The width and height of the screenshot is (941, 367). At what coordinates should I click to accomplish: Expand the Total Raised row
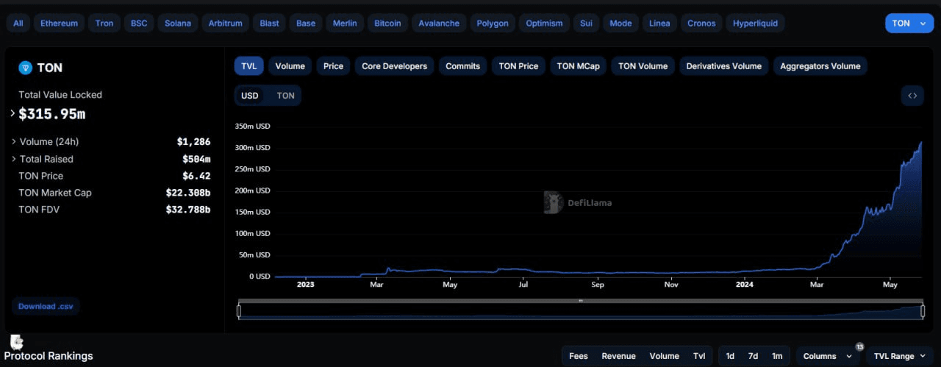tap(14, 159)
